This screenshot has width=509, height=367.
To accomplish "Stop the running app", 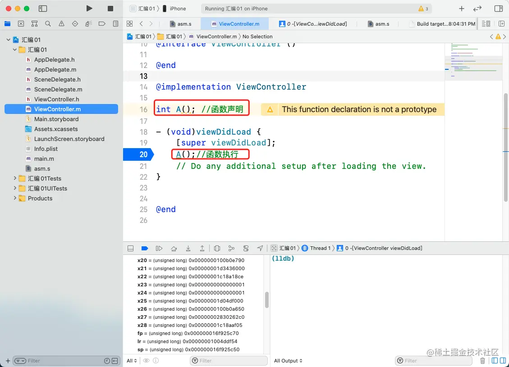I will point(110,9).
